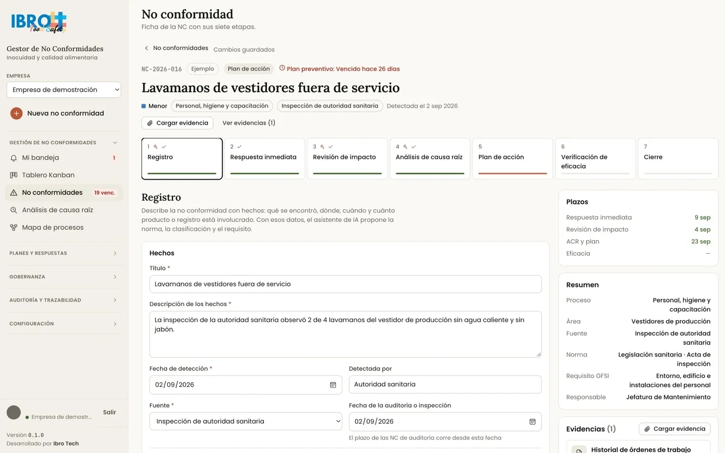The image size is (725, 453).
Task: Click the 19 venc. badge in sidebar
Action: click(105, 193)
